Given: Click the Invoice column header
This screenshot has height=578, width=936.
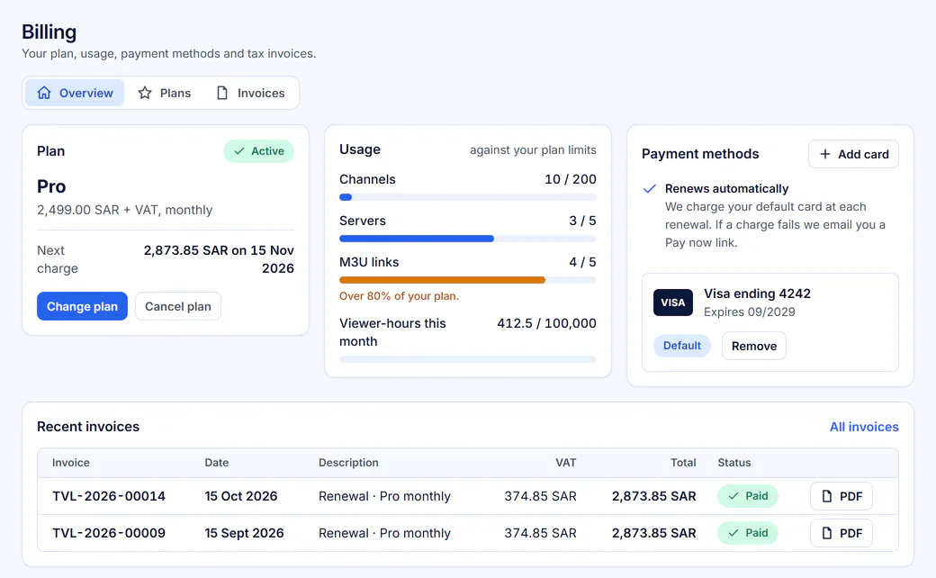Looking at the screenshot, I should pyautogui.click(x=70, y=463).
